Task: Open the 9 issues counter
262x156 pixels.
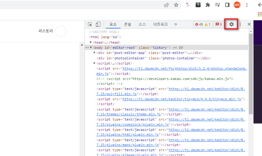Action: point(218,24)
